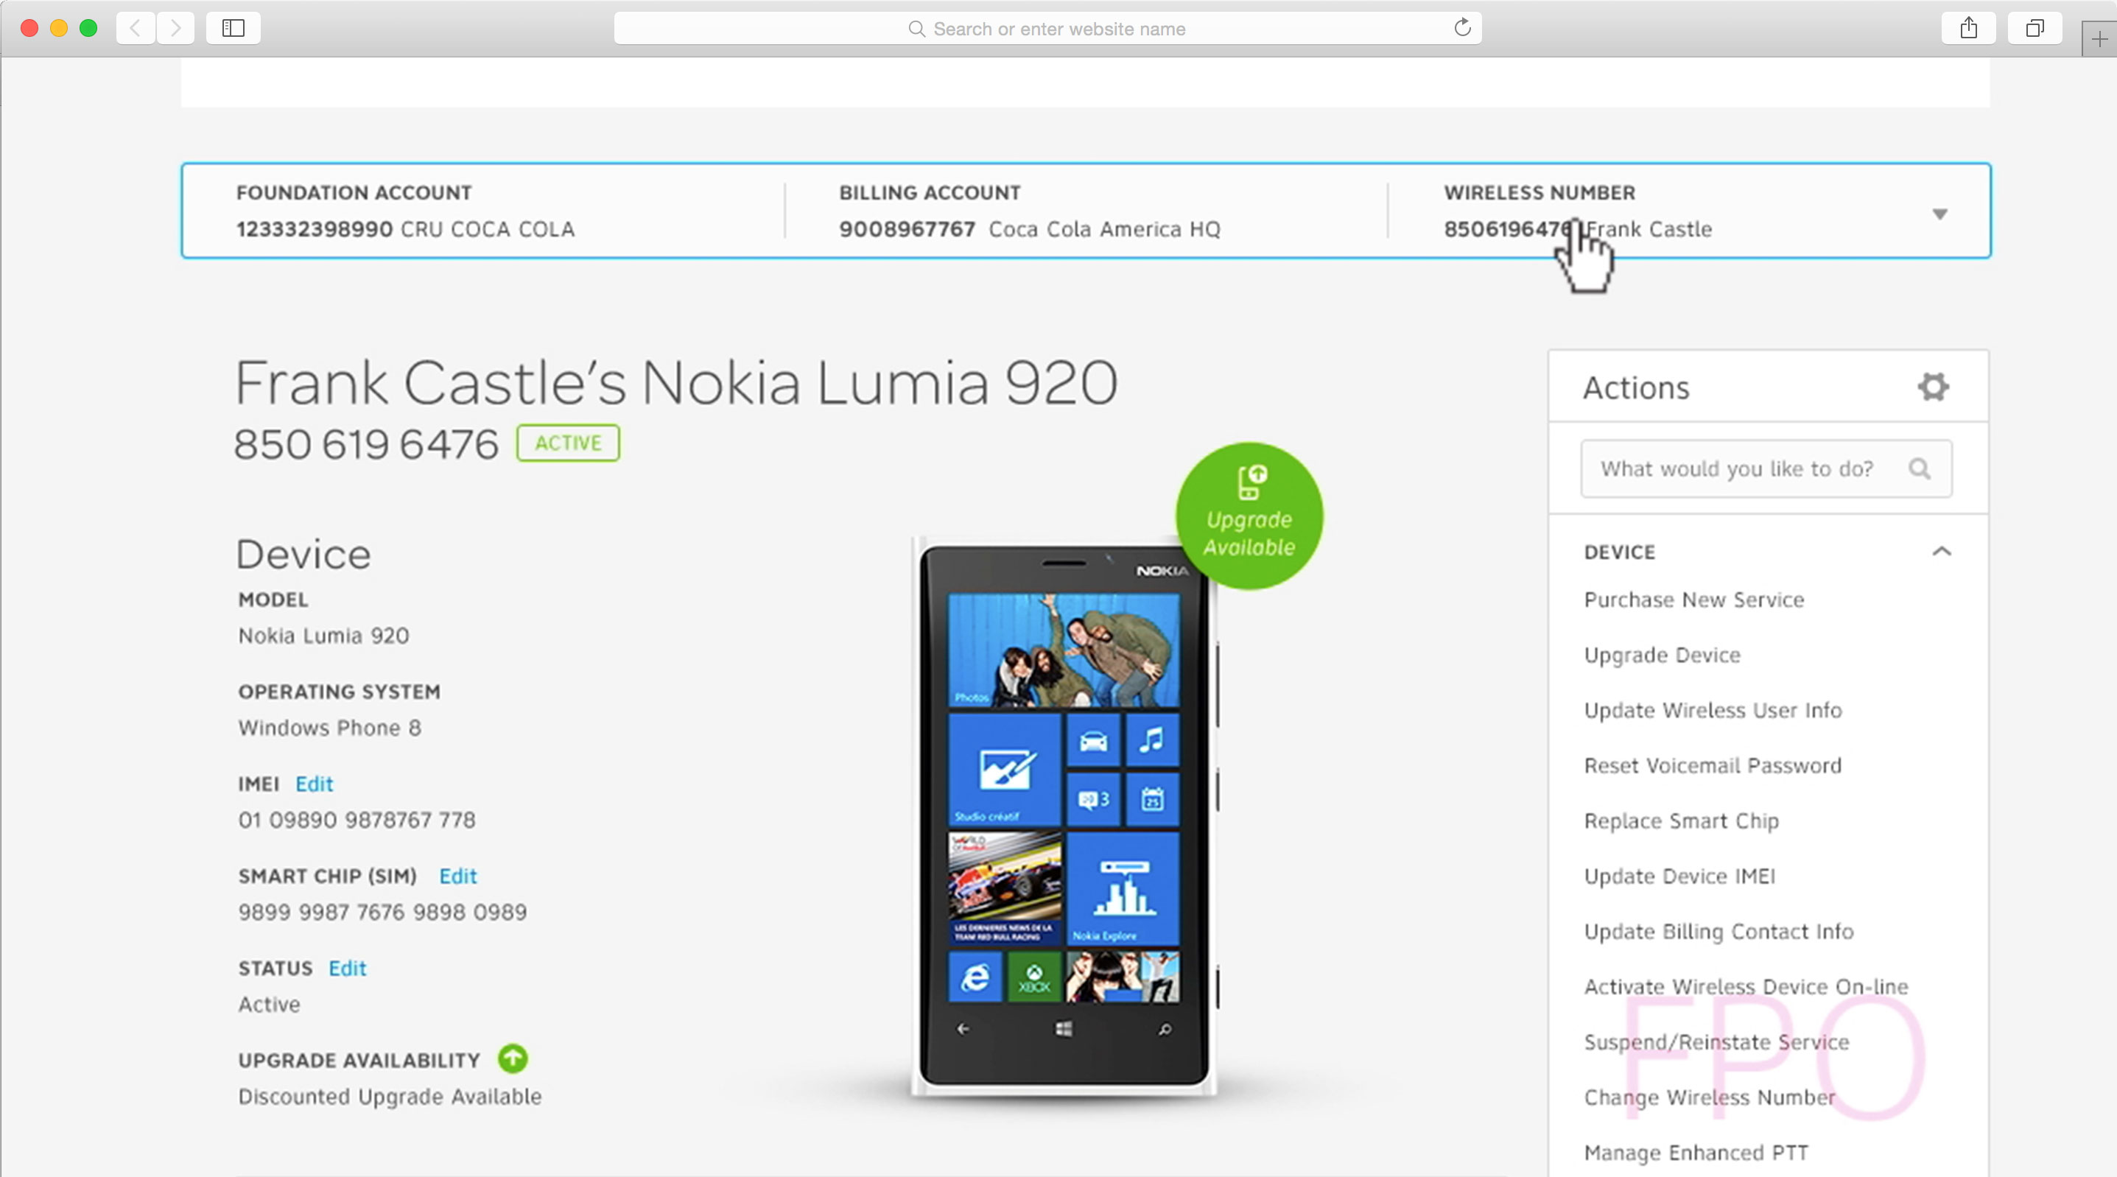Viewport: 2117px width, 1177px height.
Task: Collapse the DEVICE actions section chevron
Action: tap(1941, 552)
